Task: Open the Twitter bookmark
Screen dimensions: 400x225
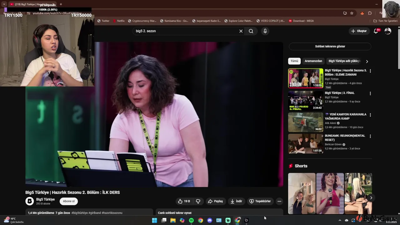Action: pos(103,21)
